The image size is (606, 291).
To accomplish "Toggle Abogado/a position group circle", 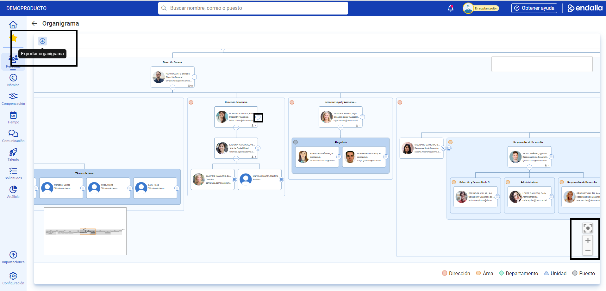I will [296, 142].
